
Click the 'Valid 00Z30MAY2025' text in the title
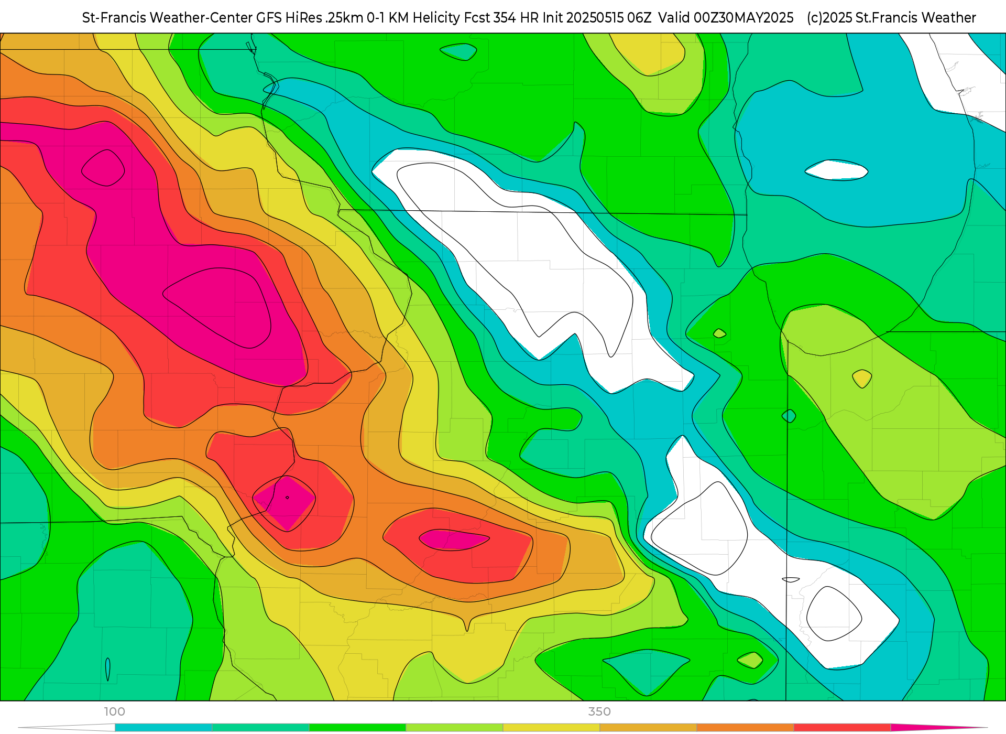(726, 18)
